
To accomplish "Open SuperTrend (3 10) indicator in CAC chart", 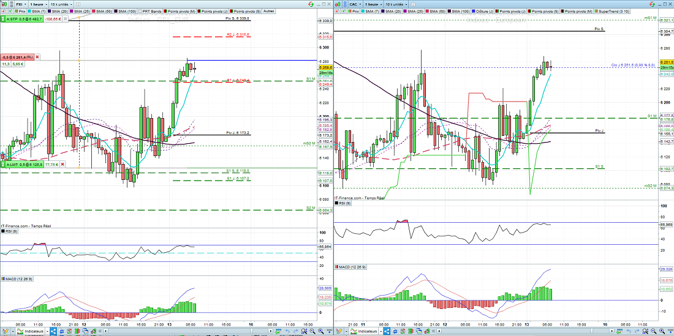I will tap(612, 11).
